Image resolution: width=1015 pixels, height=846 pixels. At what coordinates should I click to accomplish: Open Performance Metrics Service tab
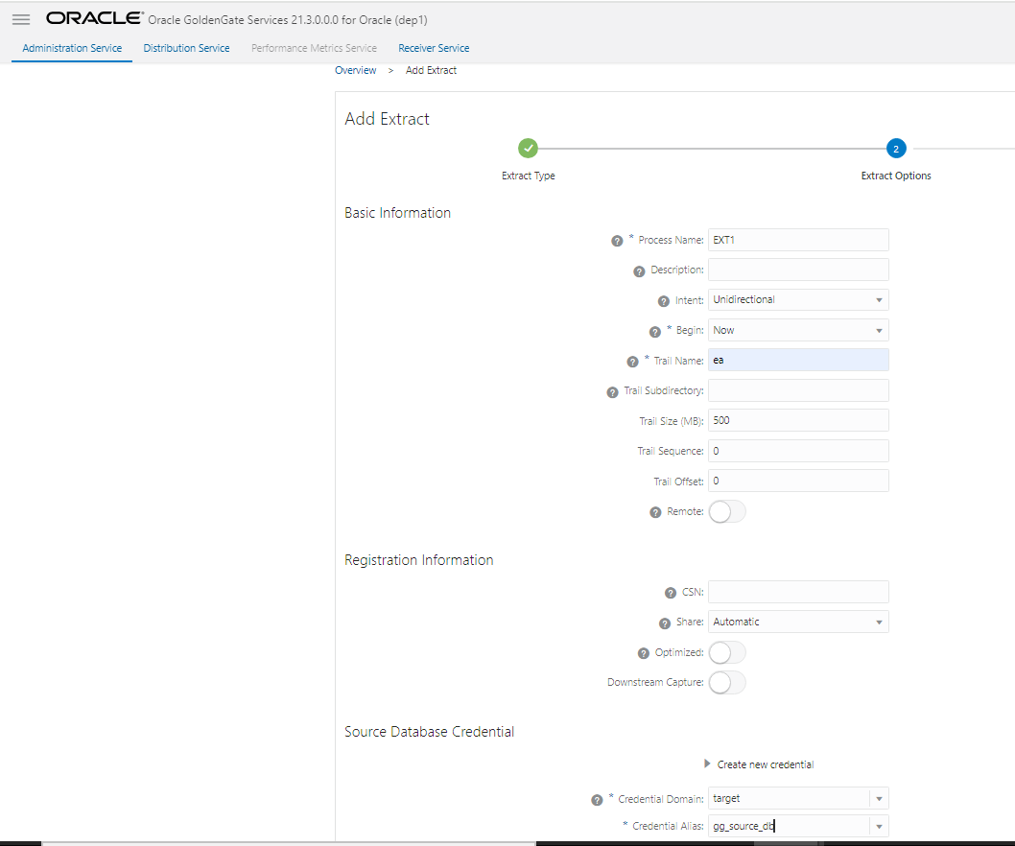314,48
